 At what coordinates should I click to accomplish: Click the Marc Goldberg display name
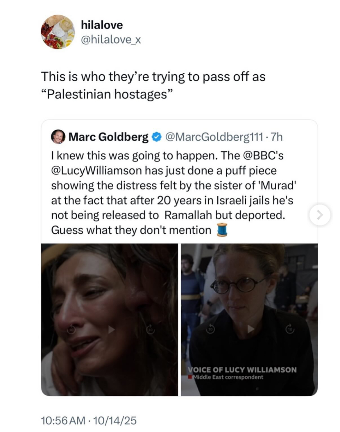pyautogui.click(x=108, y=137)
